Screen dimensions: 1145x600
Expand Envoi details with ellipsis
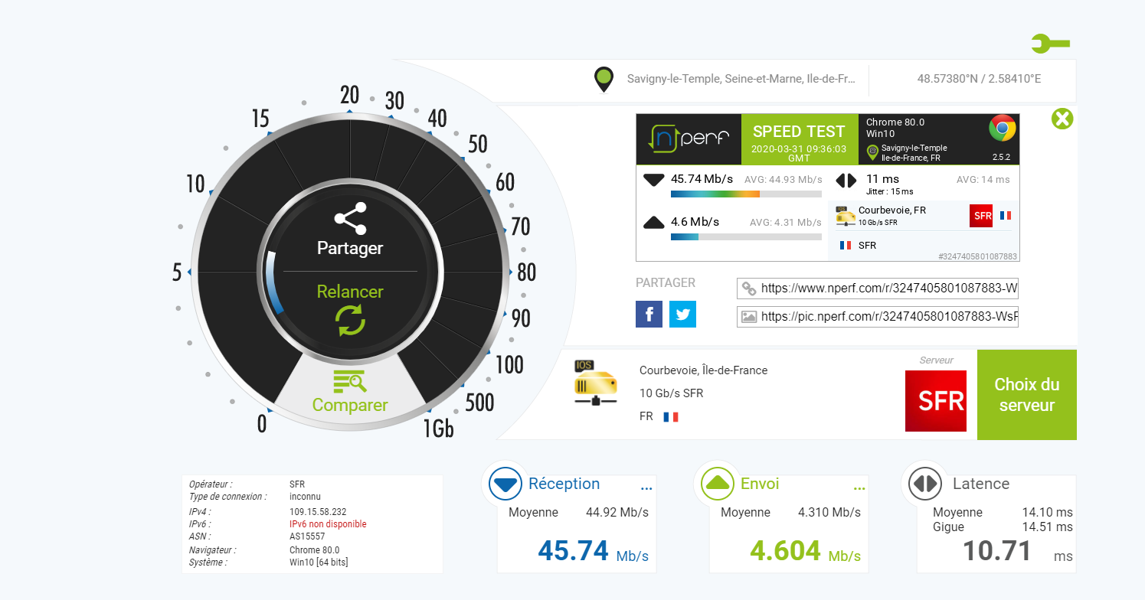pyautogui.click(x=859, y=487)
